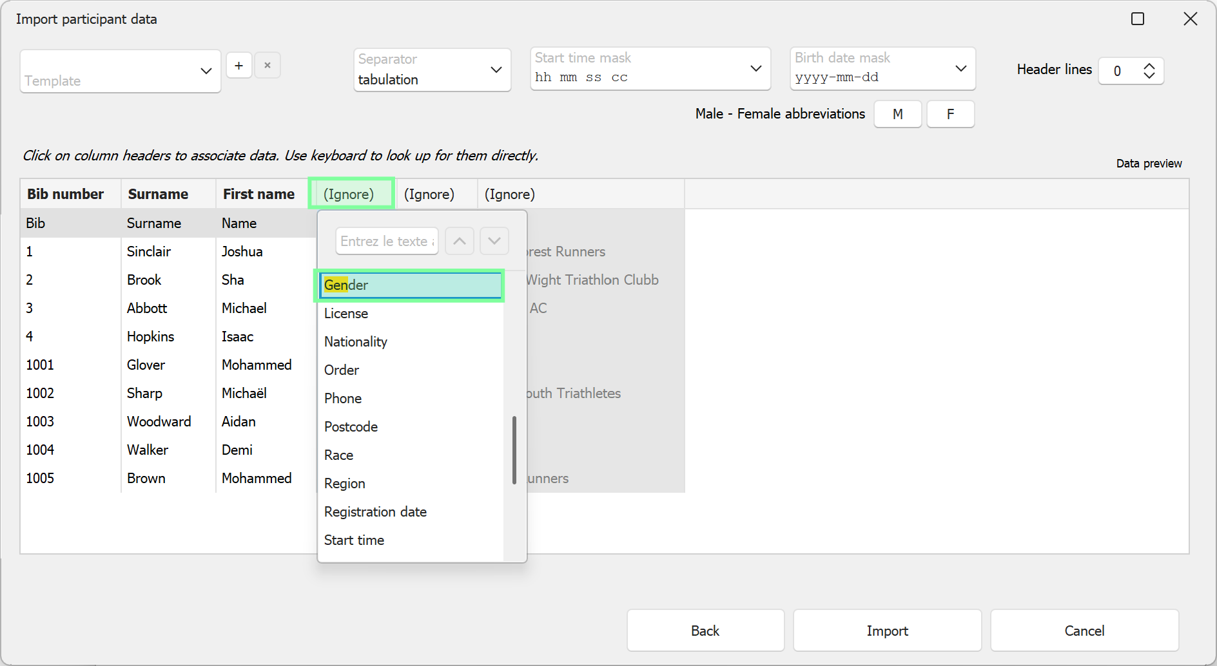Pick Start time from the list
Image resolution: width=1217 pixels, height=666 pixels.
click(354, 540)
